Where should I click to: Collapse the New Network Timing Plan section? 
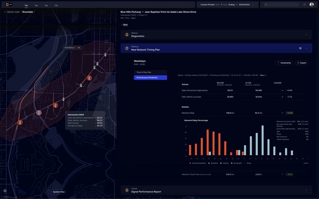[306, 48]
